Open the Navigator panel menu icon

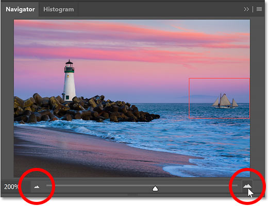click(259, 9)
